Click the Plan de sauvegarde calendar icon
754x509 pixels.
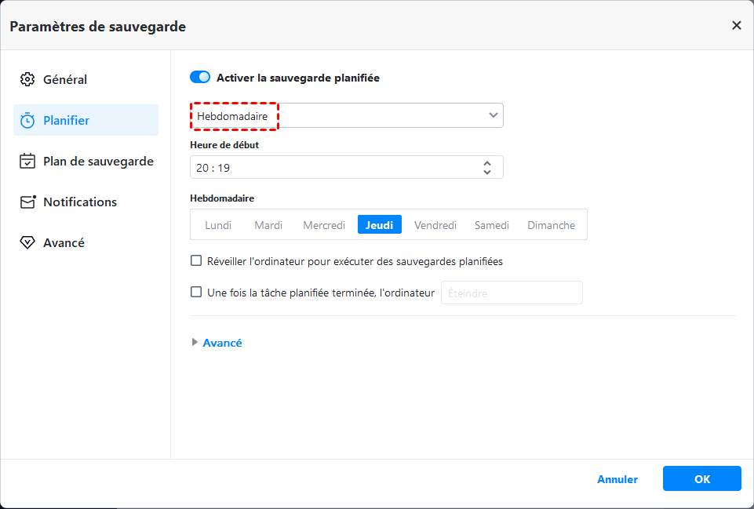(27, 161)
